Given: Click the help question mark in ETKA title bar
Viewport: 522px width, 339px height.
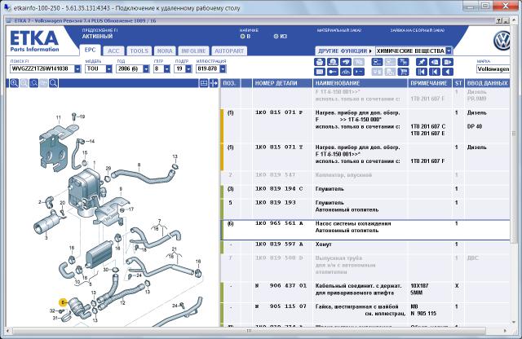Looking at the screenshot, I should 498,20.
